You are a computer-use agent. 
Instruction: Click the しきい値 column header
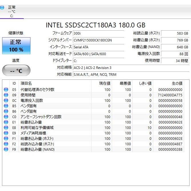click(x=143, y=83)
